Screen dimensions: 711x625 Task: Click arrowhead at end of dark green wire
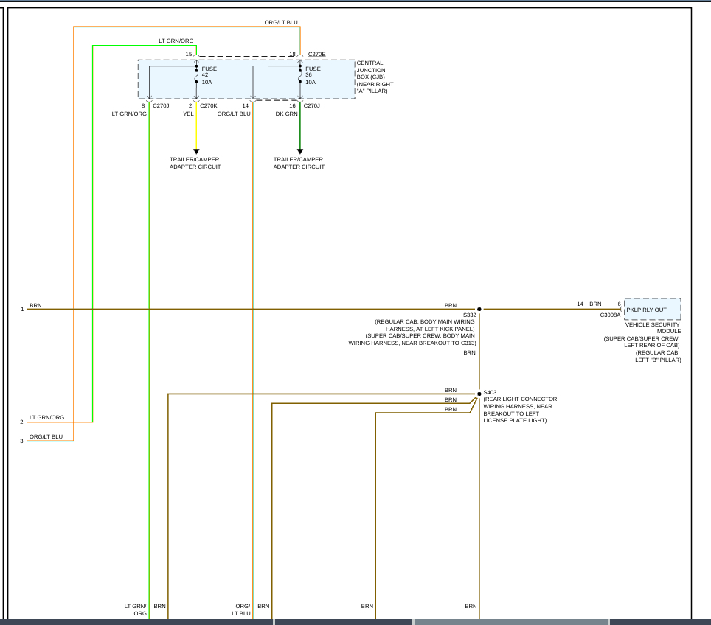(x=300, y=151)
